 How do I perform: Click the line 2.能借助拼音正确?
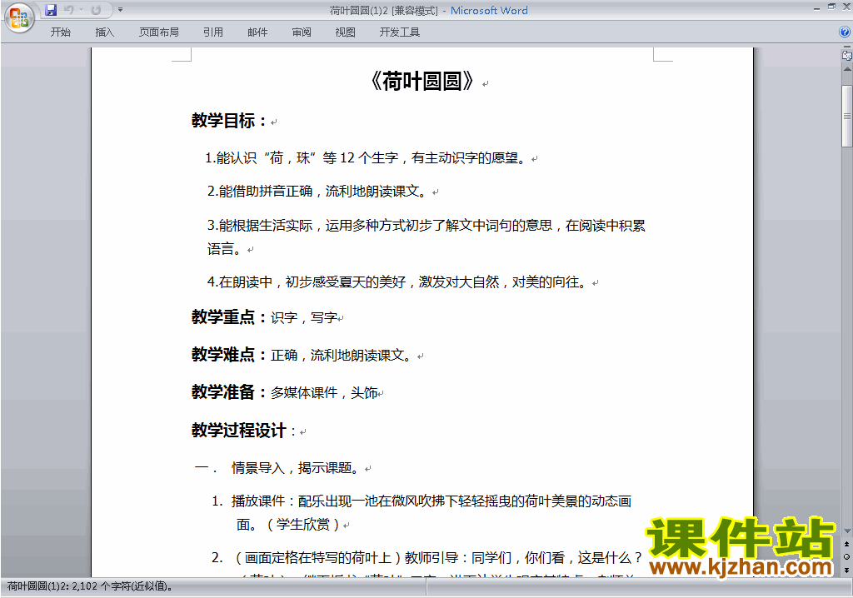(317, 192)
